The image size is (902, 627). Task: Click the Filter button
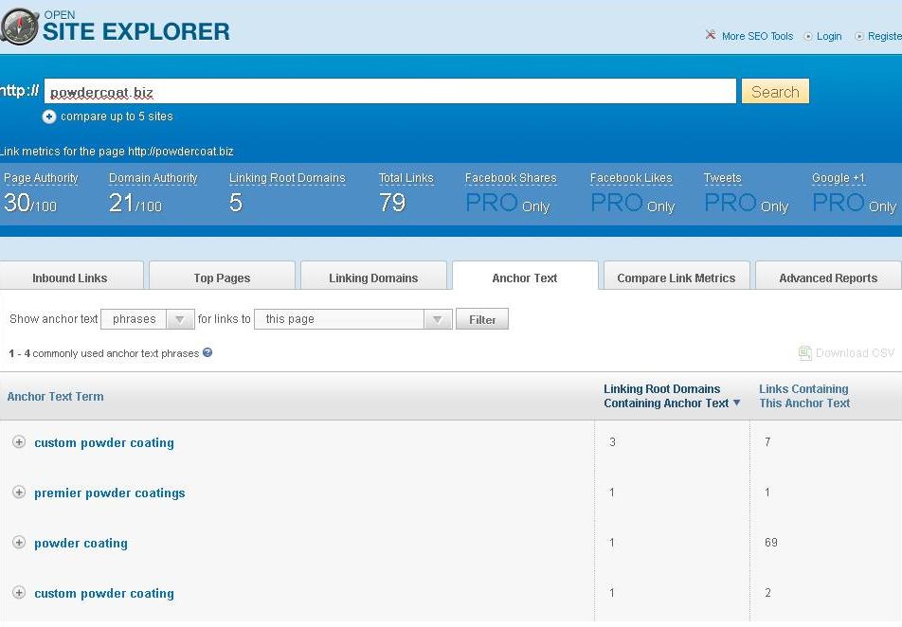482,319
